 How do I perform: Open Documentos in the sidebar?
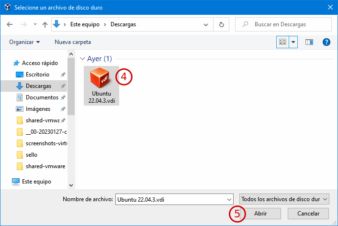[42, 97]
